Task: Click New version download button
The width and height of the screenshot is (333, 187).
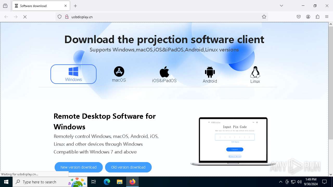Action: (79, 167)
